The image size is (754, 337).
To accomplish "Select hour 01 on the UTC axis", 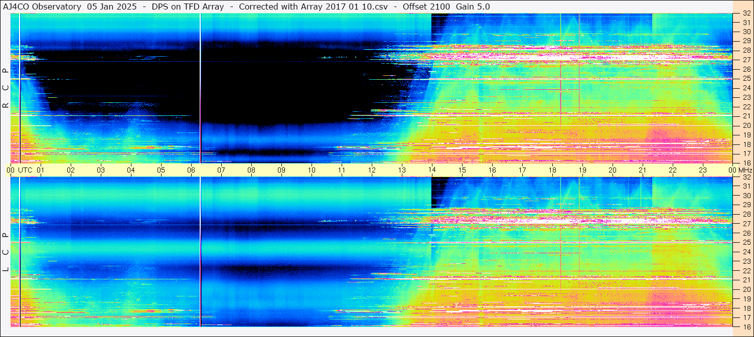I will tap(41, 170).
